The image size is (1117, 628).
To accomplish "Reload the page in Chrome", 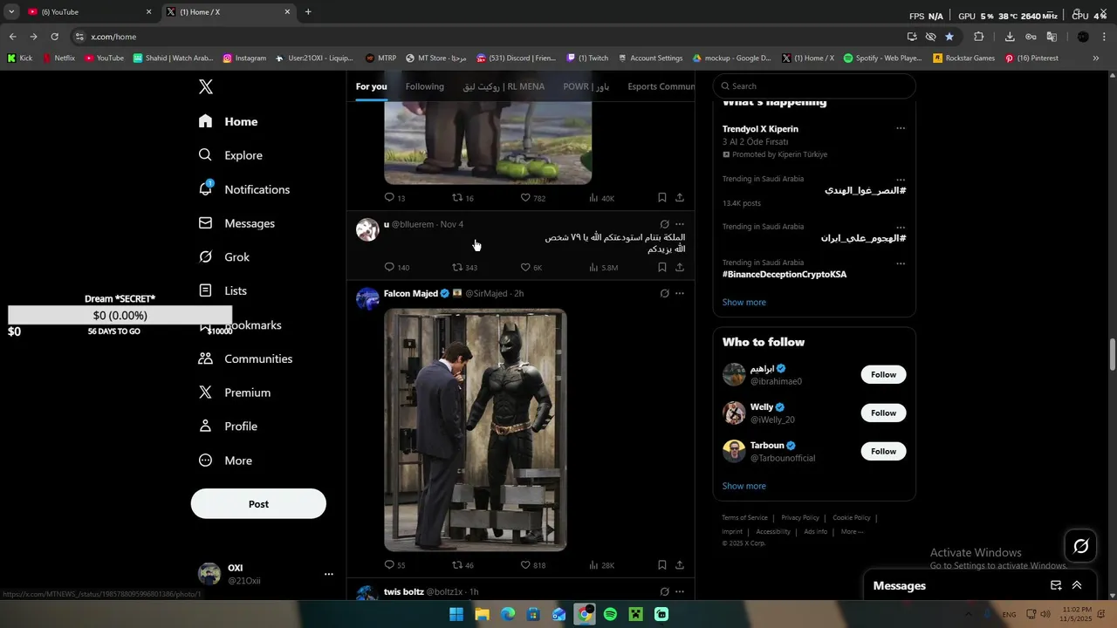I will click(x=54, y=37).
